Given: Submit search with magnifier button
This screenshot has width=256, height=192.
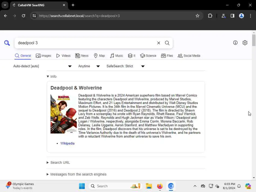Looking at the screenshot, I should (x=167, y=43).
